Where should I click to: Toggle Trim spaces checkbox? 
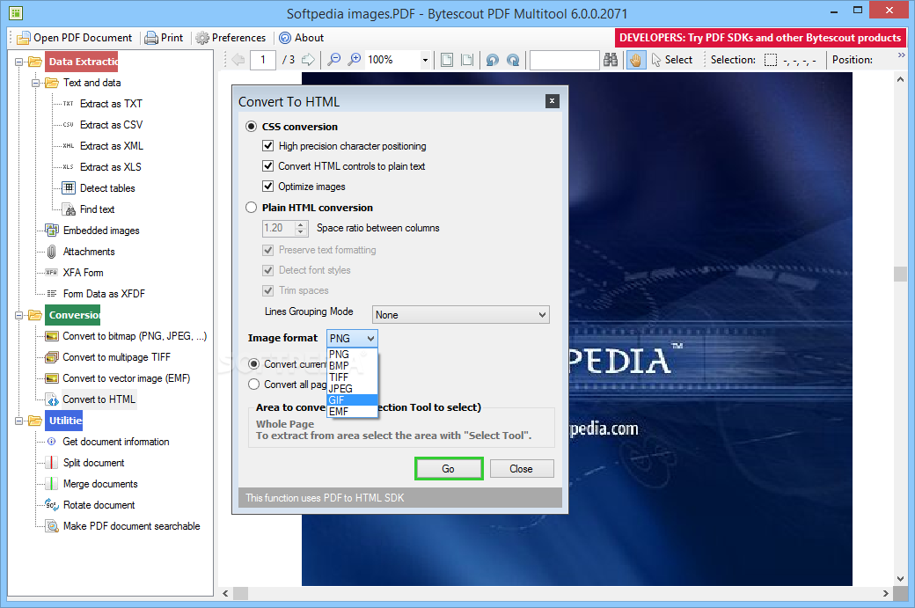pos(267,290)
